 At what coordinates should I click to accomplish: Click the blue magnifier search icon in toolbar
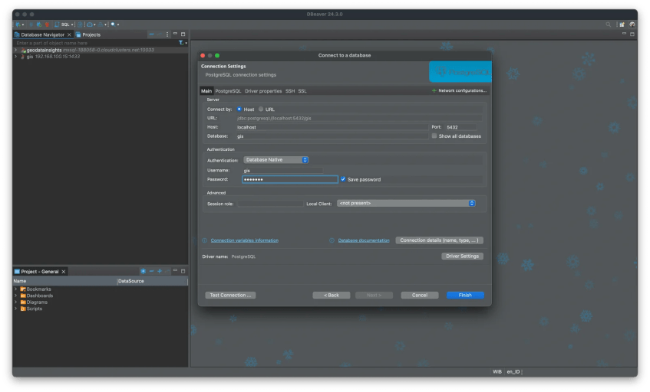(x=113, y=24)
